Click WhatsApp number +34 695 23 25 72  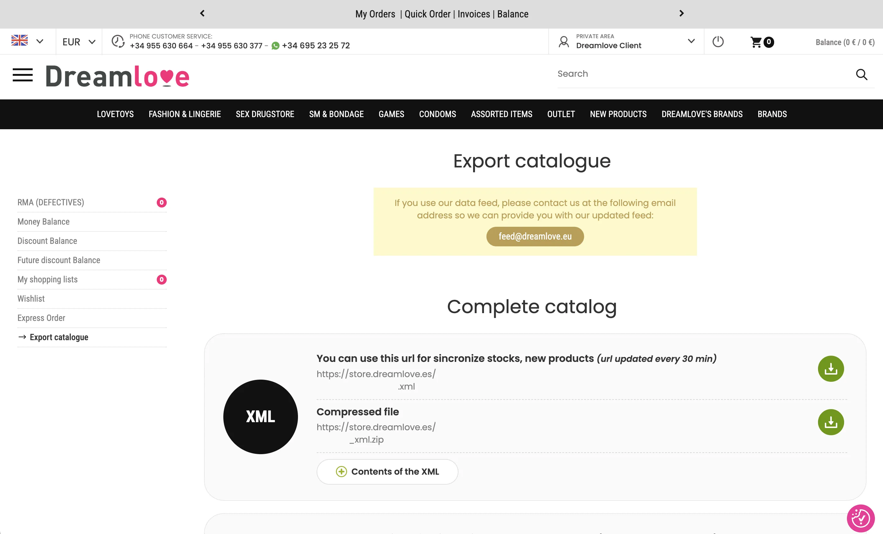tap(316, 46)
